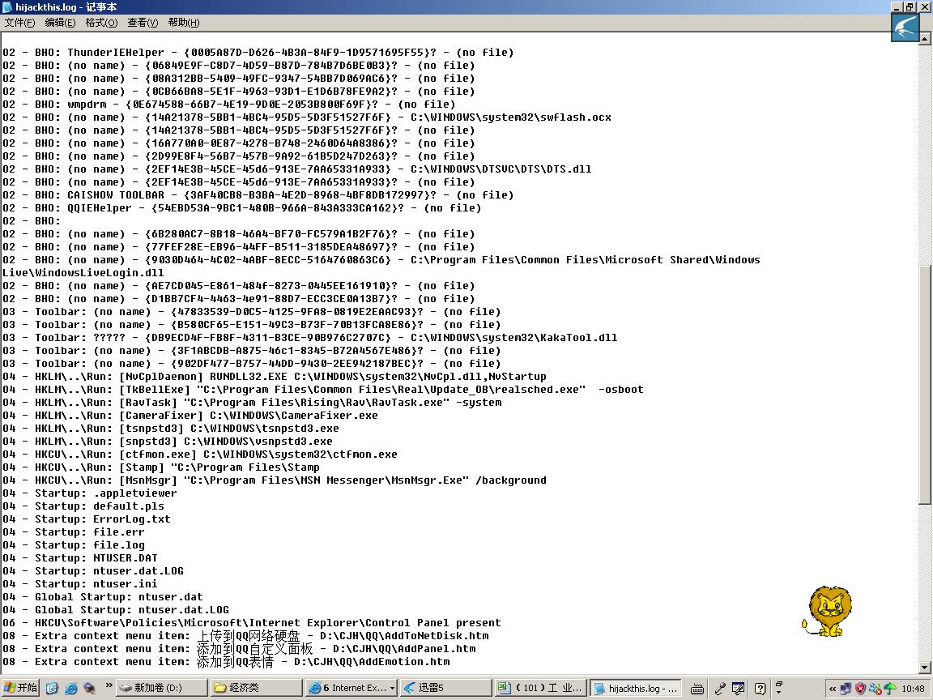The image size is (933, 700).
Task: Click the Startup: NTUSER.DAT line
Action: pos(80,558)
